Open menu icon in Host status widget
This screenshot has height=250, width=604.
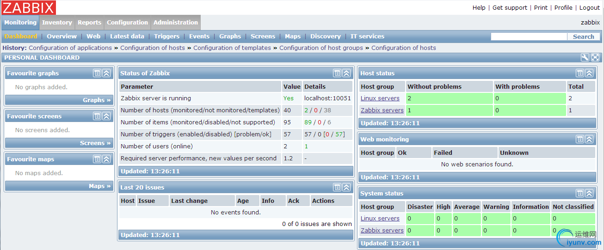[x=580, y=73]
